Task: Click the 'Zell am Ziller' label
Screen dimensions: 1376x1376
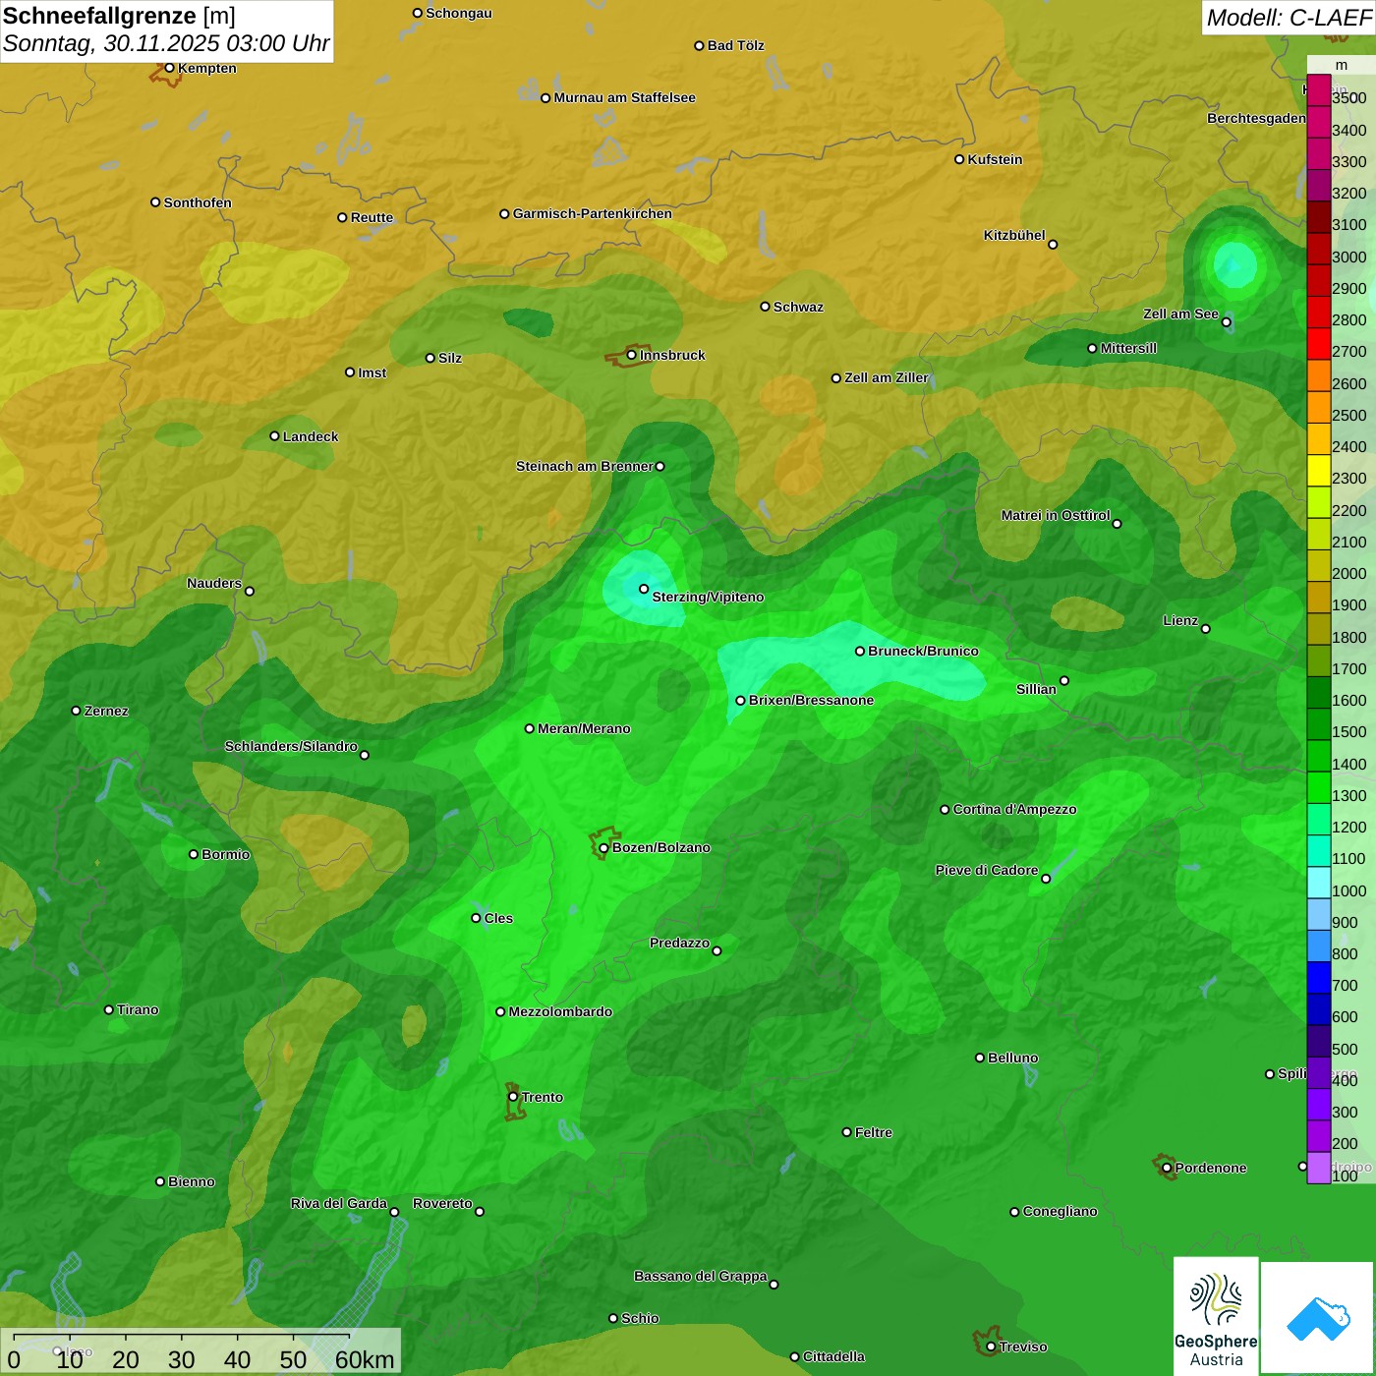Action: (x=887, y=377)
